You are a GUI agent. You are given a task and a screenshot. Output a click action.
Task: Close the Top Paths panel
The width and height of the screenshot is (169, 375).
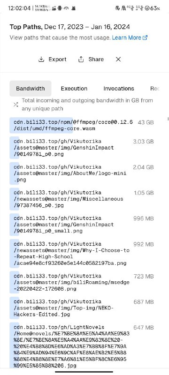click(118, 60)
